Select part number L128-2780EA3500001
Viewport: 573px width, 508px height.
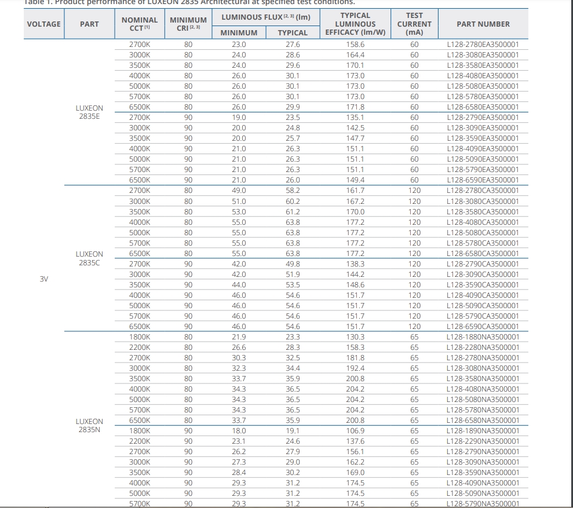click(483, 44)
